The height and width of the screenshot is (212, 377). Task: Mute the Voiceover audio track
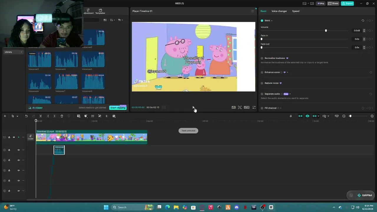19,150
